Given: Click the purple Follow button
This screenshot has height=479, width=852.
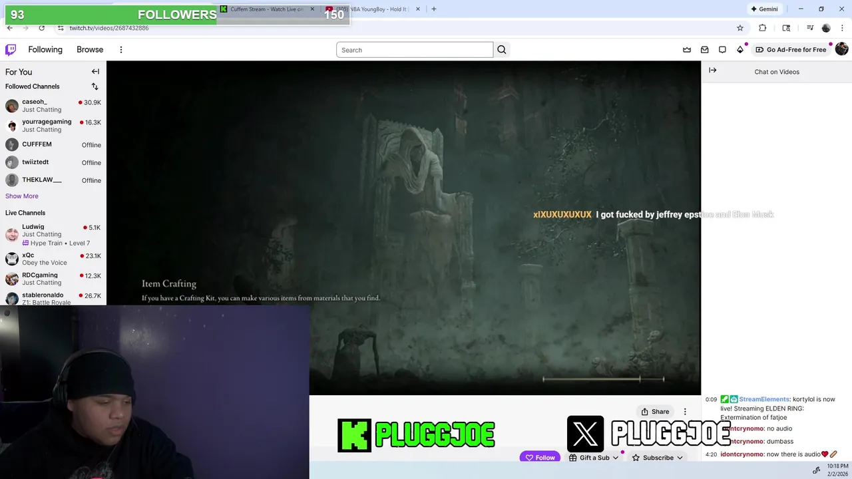Looking at the screenshot, I should pyautogui.click(x=540, y=458).
